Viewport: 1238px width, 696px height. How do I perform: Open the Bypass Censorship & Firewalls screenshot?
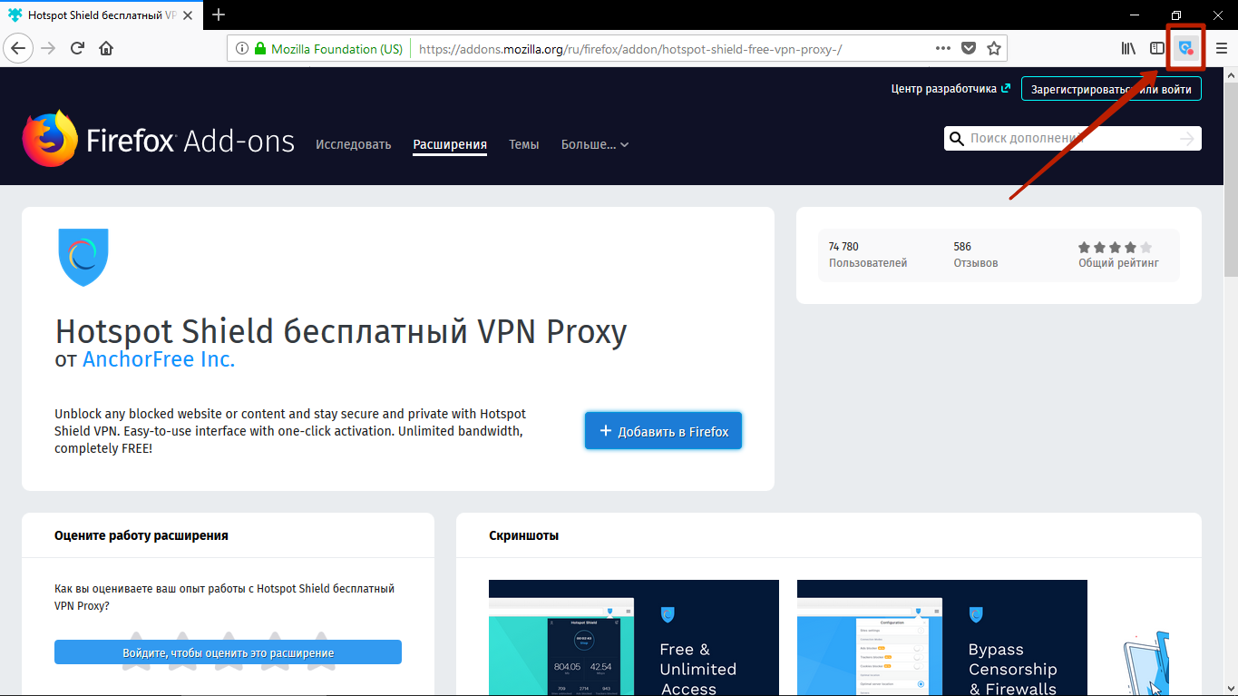pos(942,638)
